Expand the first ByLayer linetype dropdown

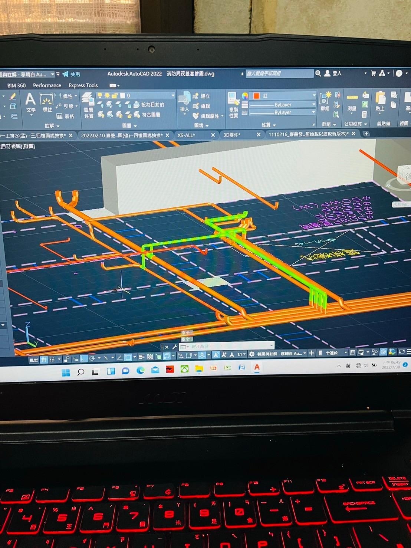tap(313, 105)
